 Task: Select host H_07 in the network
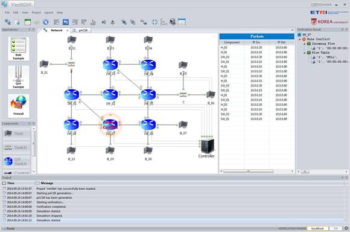[x=183, y=124]
